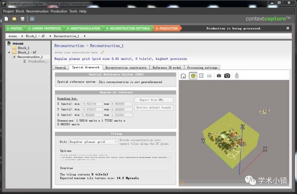The width and height of the screenshot is (297, 194).
Task: Toggle the yellow bounding box display icon
Action: (x=193, y=76)
